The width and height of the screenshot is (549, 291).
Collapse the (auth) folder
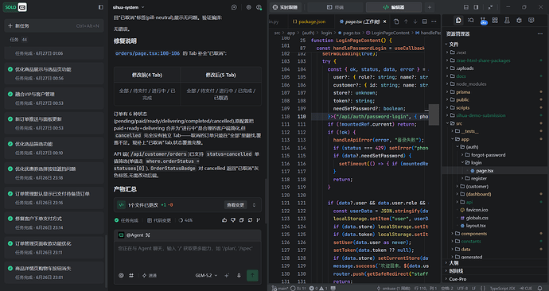pyautogui.click(x=457, y=147)
